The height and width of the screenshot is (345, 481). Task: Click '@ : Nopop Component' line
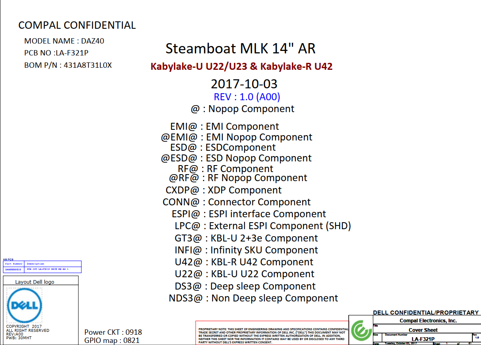pos(242,109)
